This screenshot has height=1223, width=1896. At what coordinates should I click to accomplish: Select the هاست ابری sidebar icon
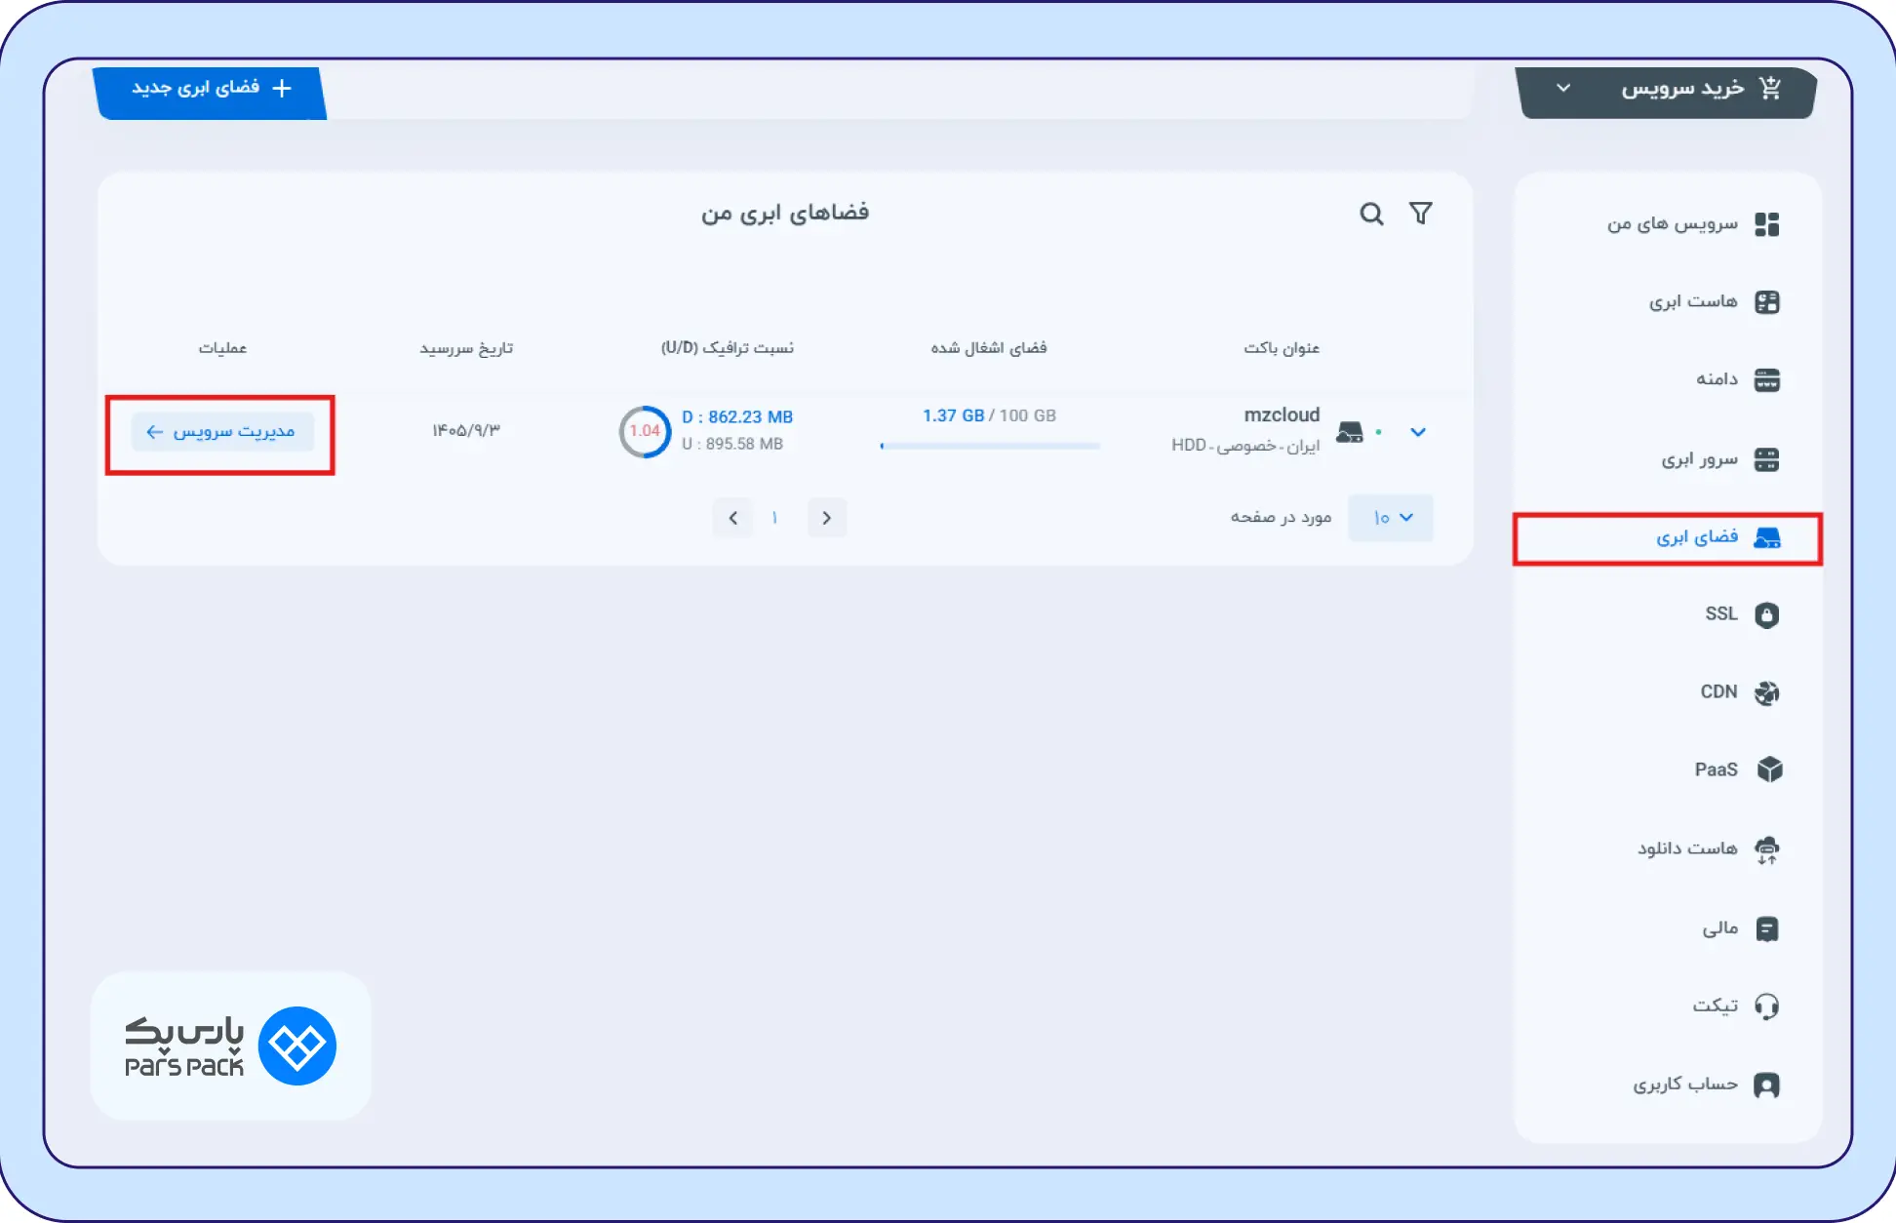pyautogui.click(x=1768, y=301)
